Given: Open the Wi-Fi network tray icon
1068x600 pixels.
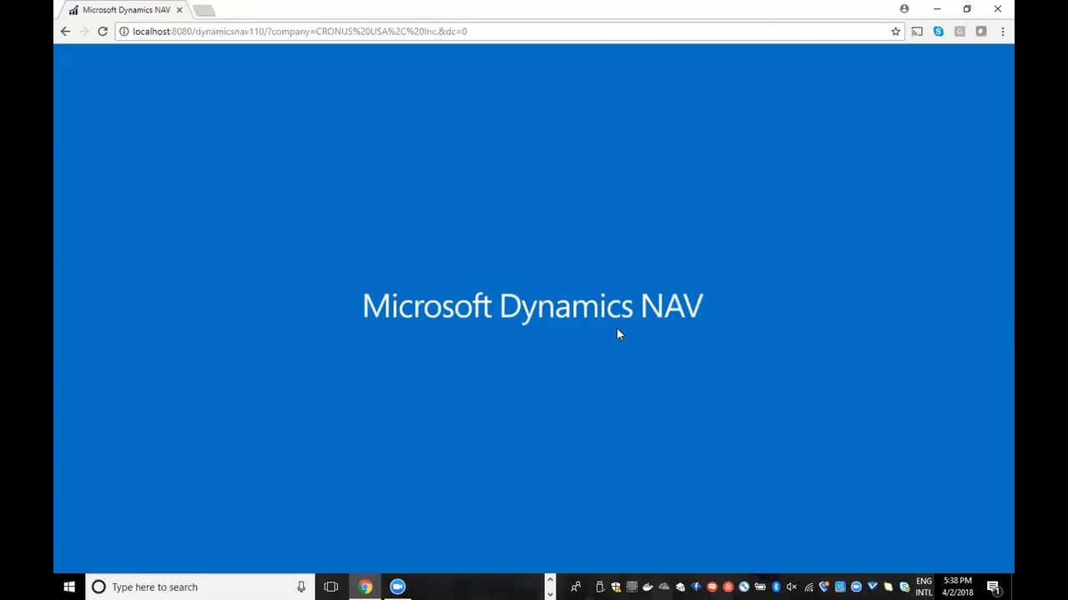Looking at the screenshot, I should pyautogui.click(x=809, y=587).
